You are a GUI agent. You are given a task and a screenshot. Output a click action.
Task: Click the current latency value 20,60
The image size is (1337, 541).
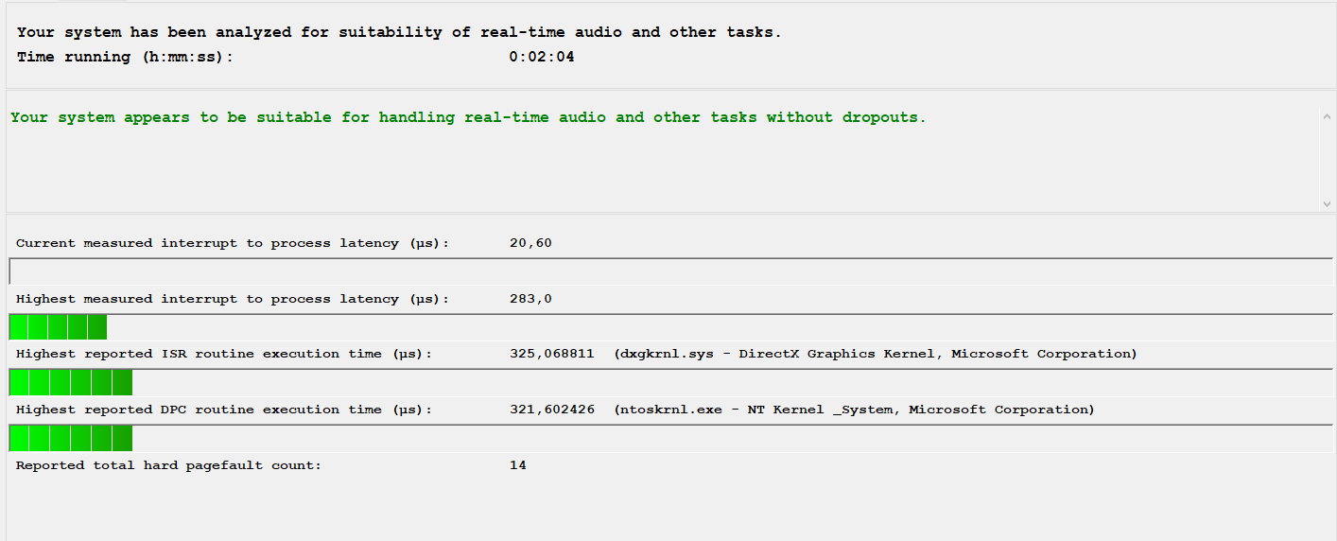click(x=530, y=243)
